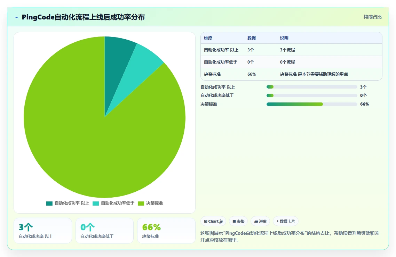The image size is (396, 257).
Task: Click the 数据卡片 tag
Action: pyautogui.click(x=286, y=221)
